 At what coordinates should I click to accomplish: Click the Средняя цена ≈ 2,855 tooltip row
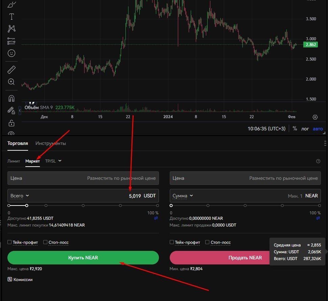[x=297, y=245]
